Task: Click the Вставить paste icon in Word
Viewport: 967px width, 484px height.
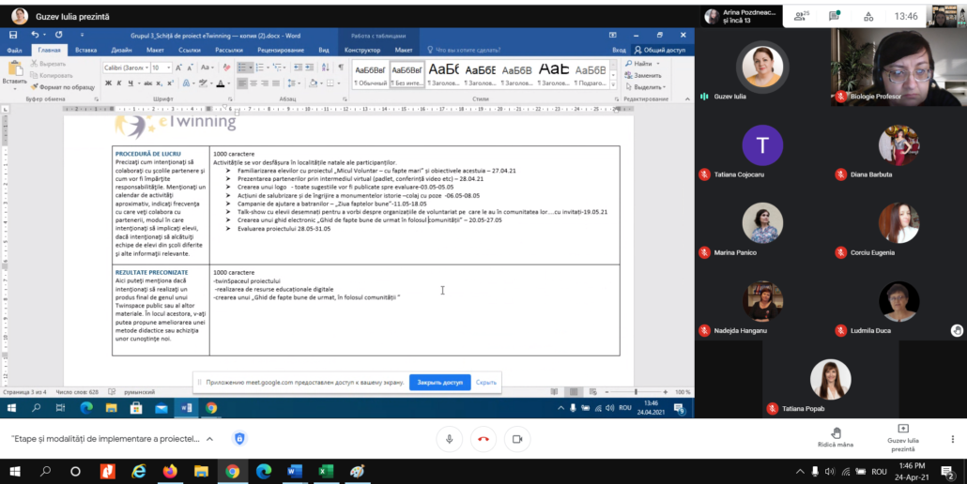Action: coord(14,69)
